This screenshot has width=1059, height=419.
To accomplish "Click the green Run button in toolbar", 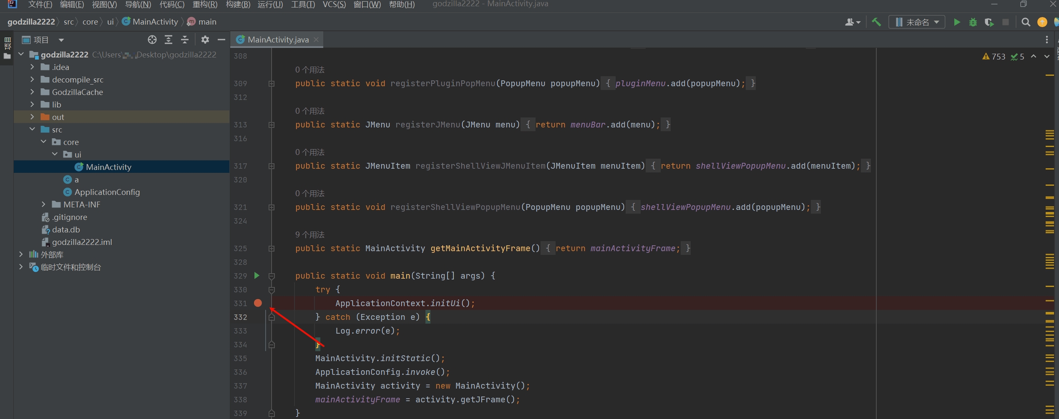I will click(x=957, y=22).
